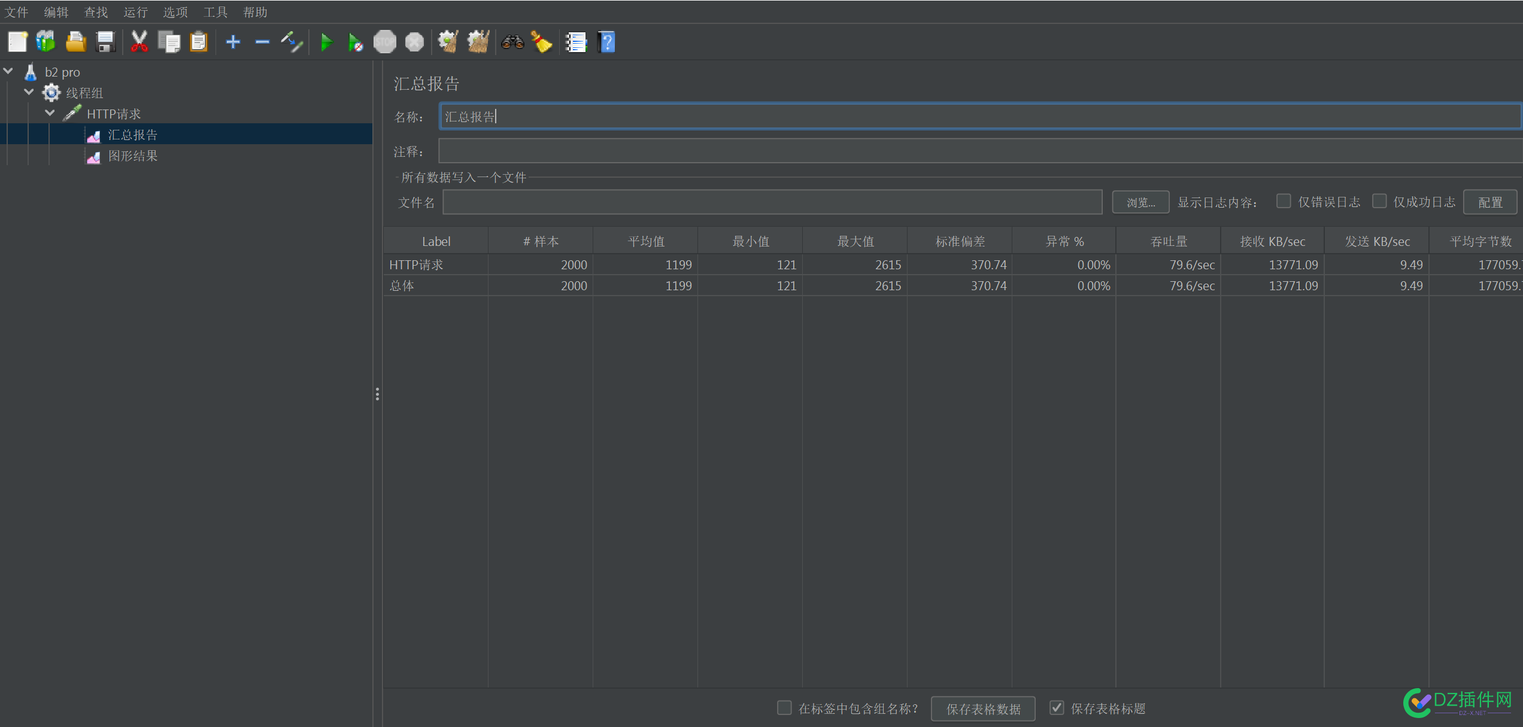The image size is (1523, 727).
Task: Click the Toggle enable/disable icon
Action: click(292, 42)
